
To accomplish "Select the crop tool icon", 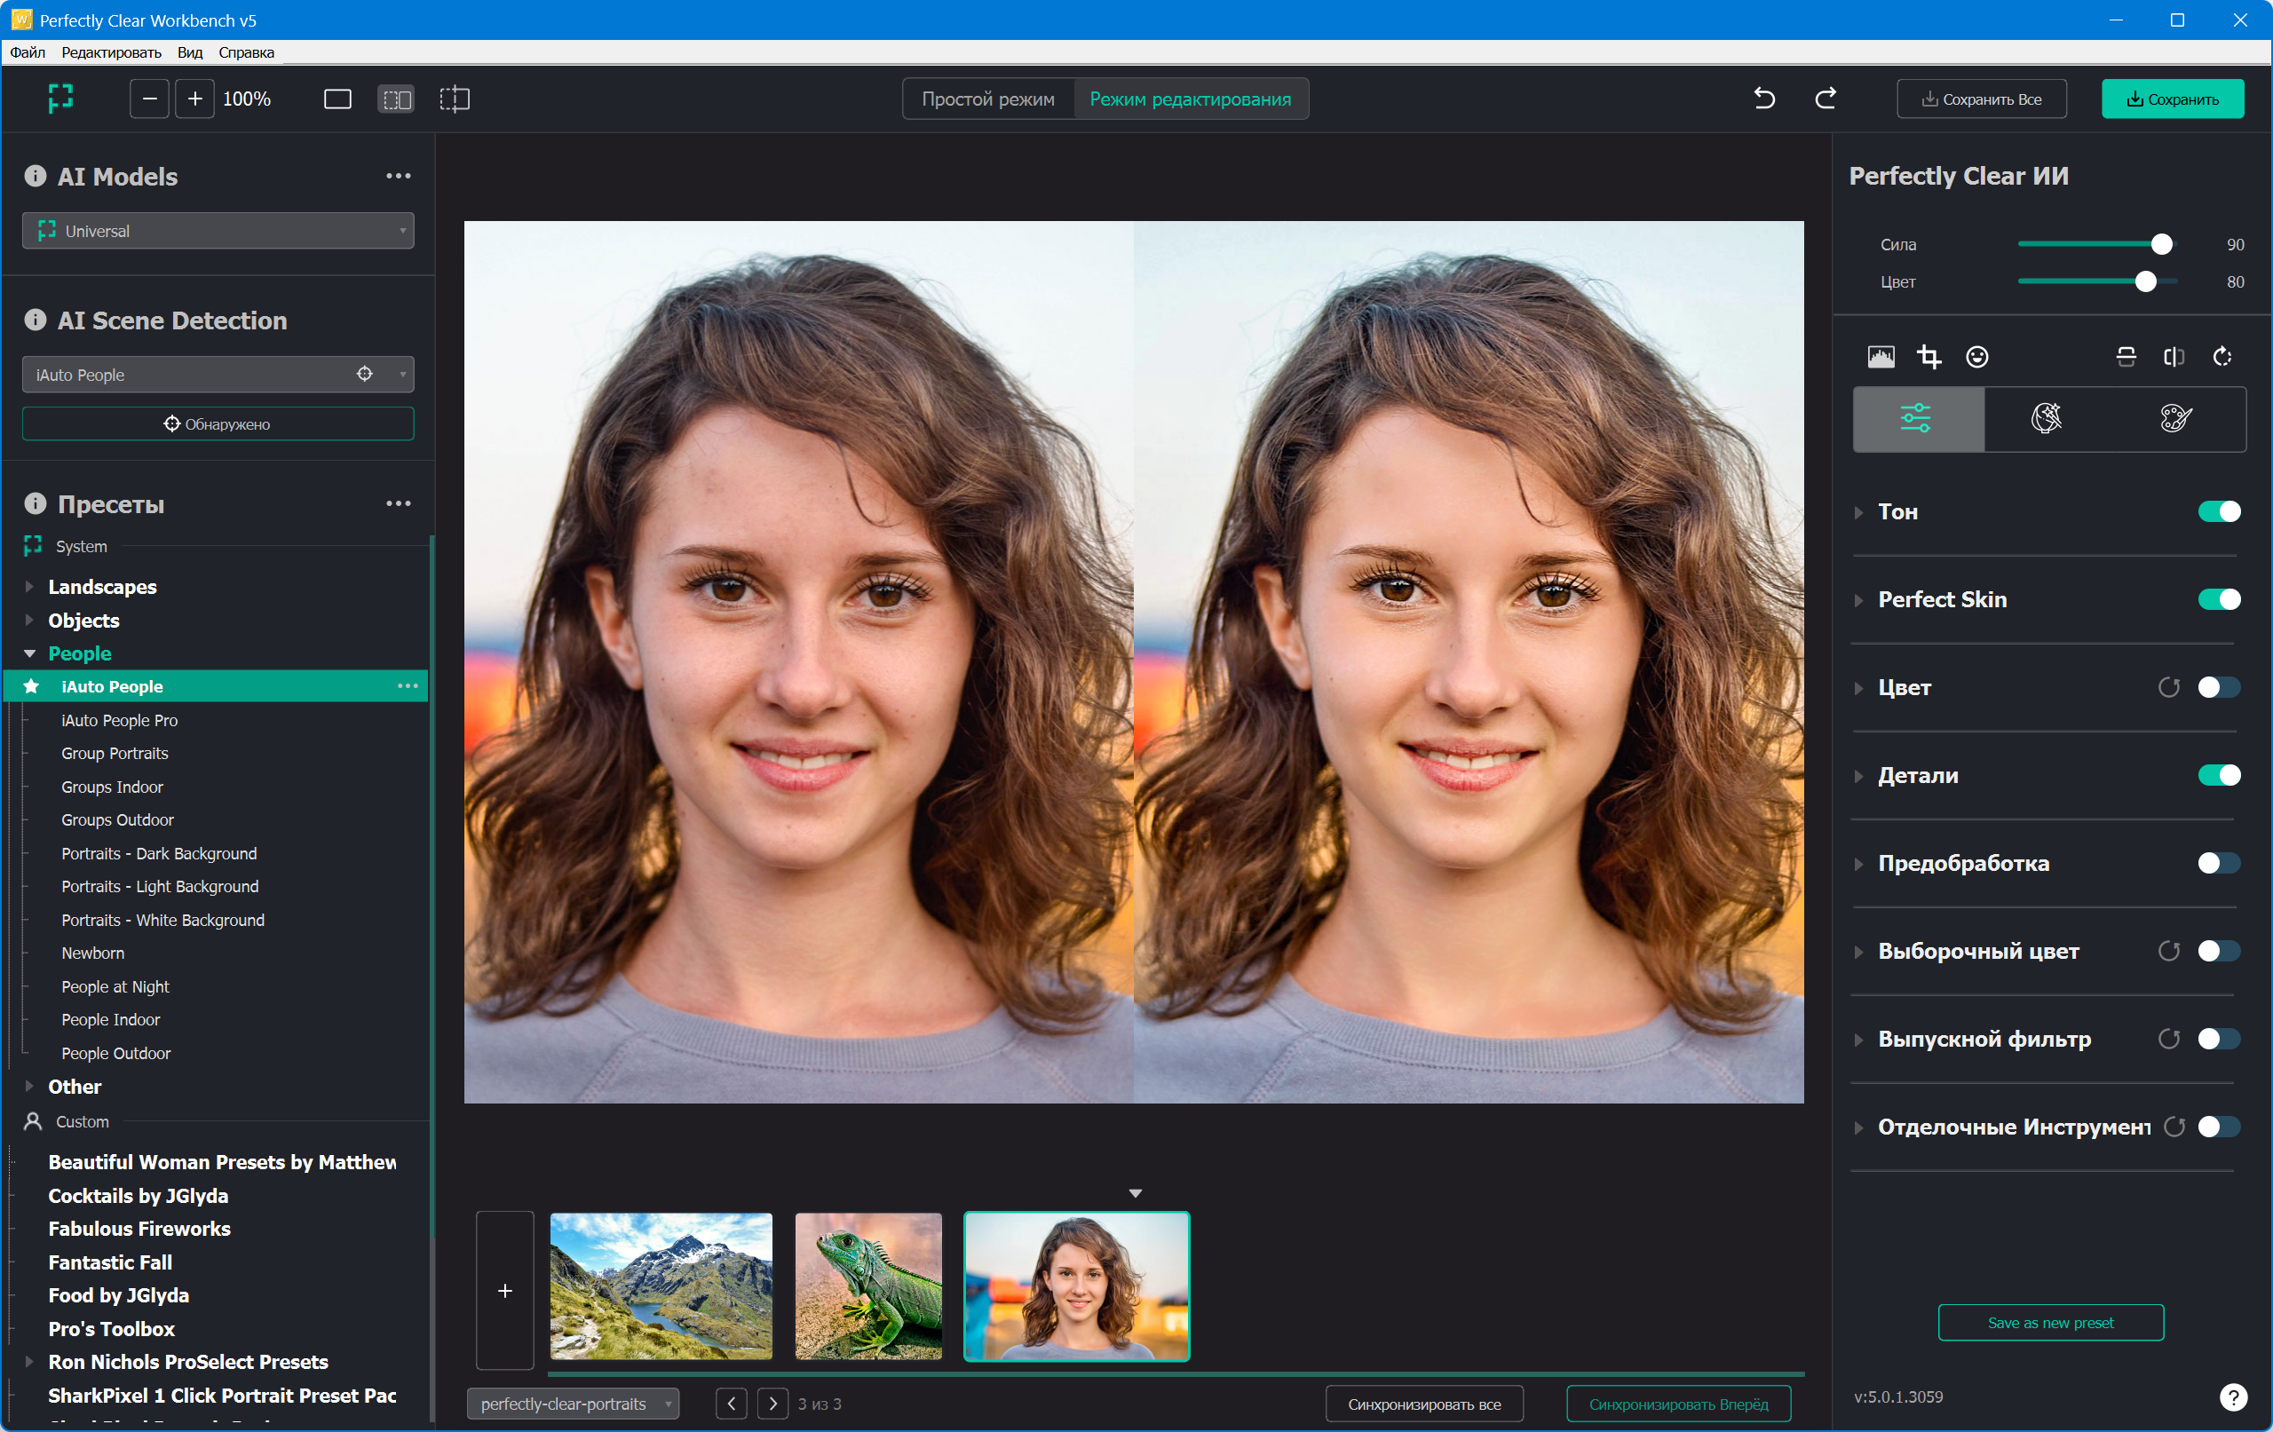I will coord(1928,357).
